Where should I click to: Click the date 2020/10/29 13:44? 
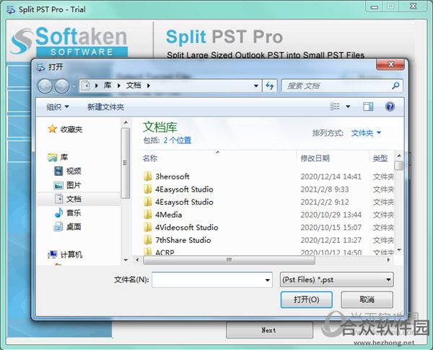point(331,215)
